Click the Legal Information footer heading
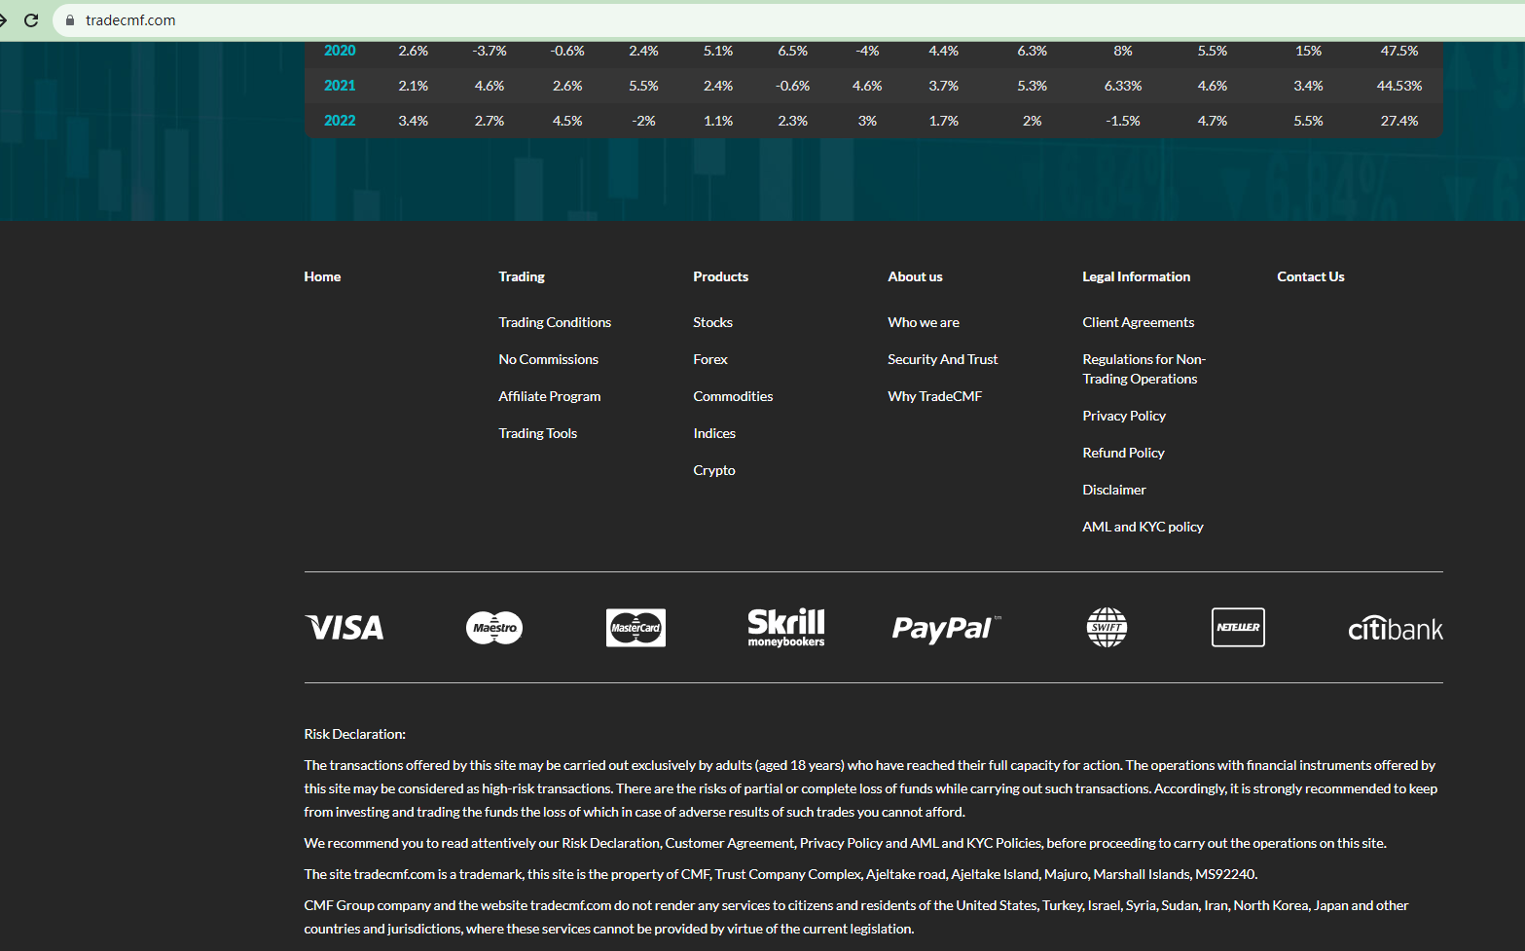Screen dimensions: 1525x951 (x=1137, y=276)
